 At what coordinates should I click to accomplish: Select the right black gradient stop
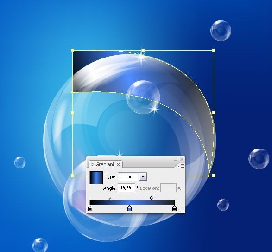174,208
